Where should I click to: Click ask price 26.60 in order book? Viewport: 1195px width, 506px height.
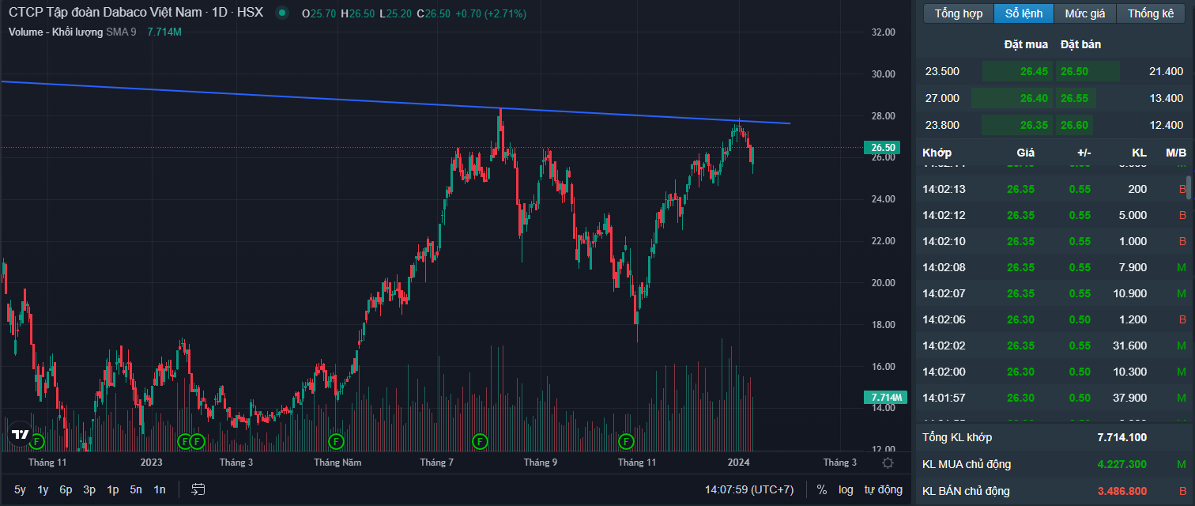click(x=1074, y=125)
